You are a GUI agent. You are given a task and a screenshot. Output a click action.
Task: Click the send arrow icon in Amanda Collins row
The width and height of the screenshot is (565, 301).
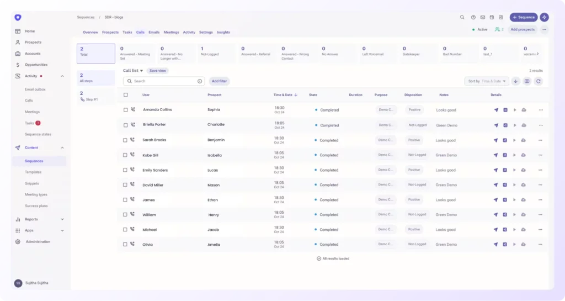click(x=495, y=110)
